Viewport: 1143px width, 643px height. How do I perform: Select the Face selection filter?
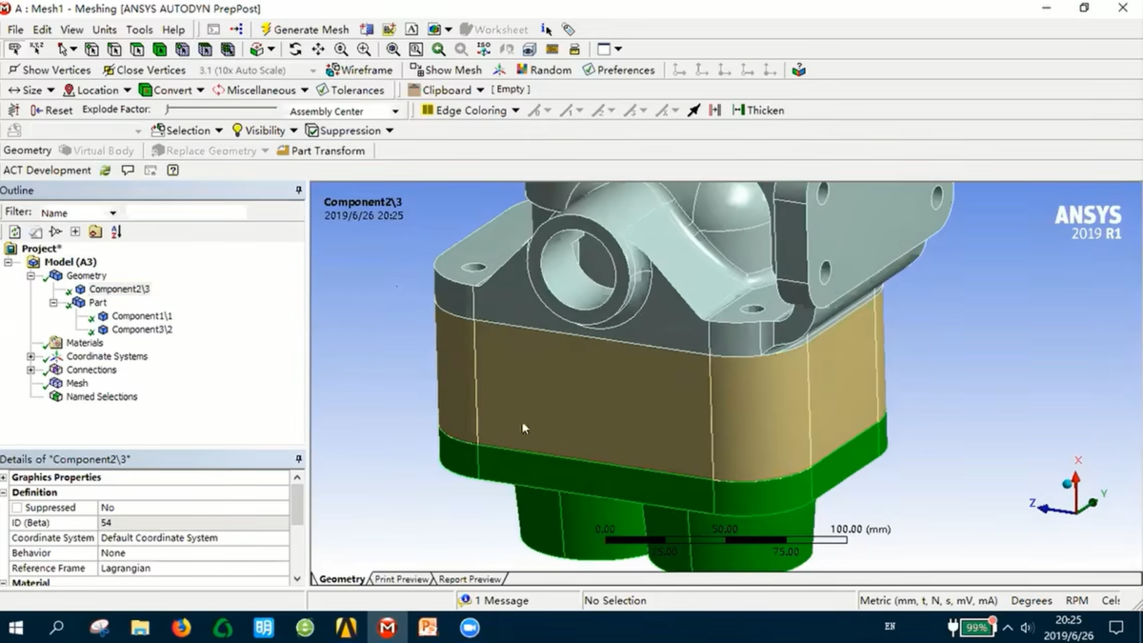pos(137,50)
